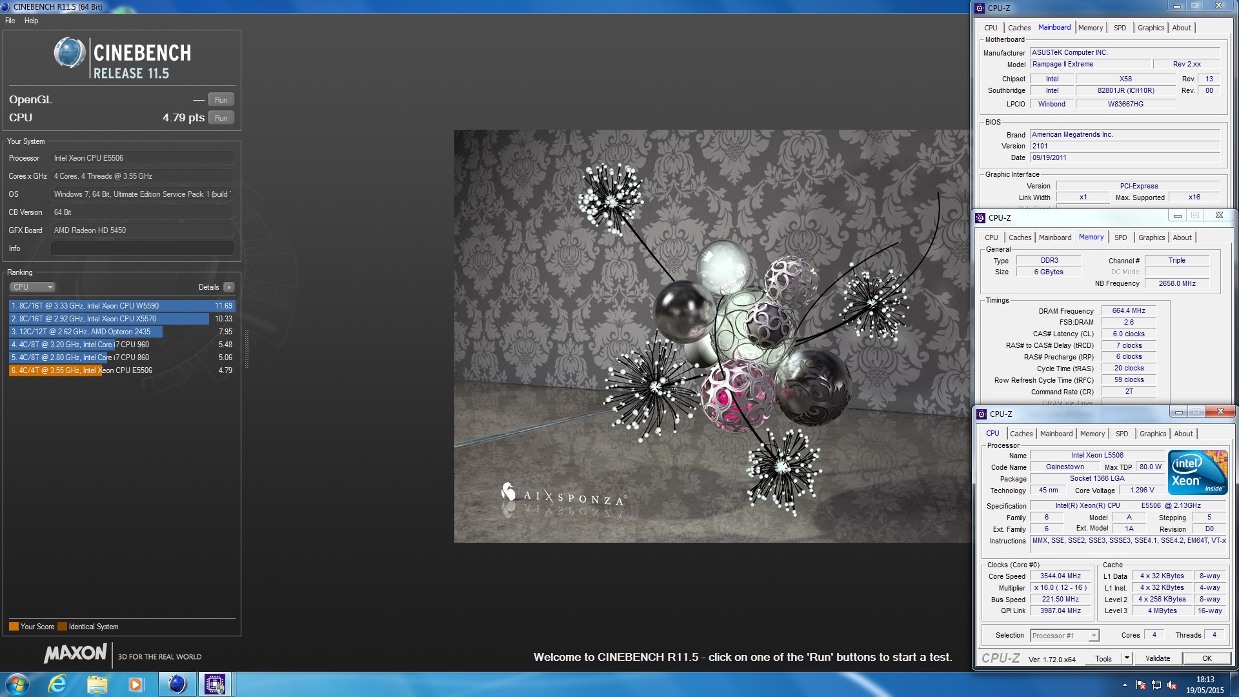This screenshot has width=1239, height=697.
Task: Click the Core Speed 3544.04 MHz value
Action: (1060, 576)
